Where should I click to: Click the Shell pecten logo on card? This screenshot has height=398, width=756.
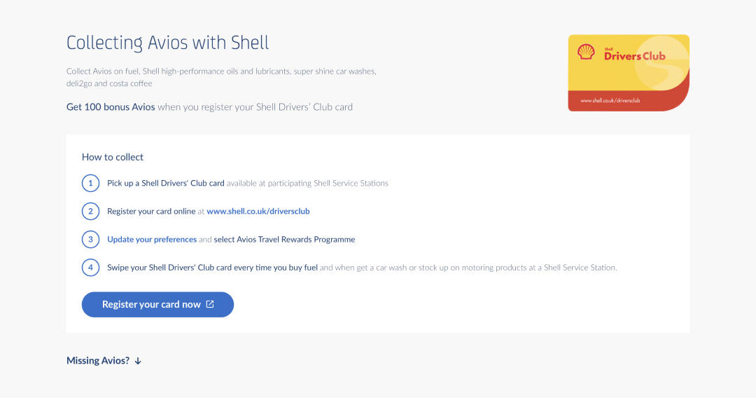(x=586, y=52)
